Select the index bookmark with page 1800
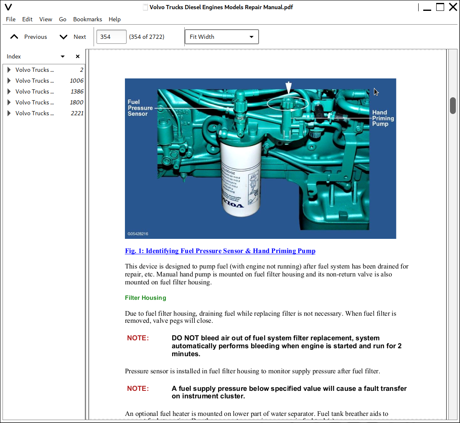Screen dimensions: 460x423 click(45, 102)
